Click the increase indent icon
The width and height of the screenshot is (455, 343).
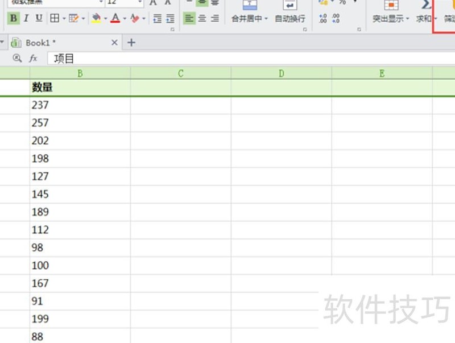click(170, 19)
